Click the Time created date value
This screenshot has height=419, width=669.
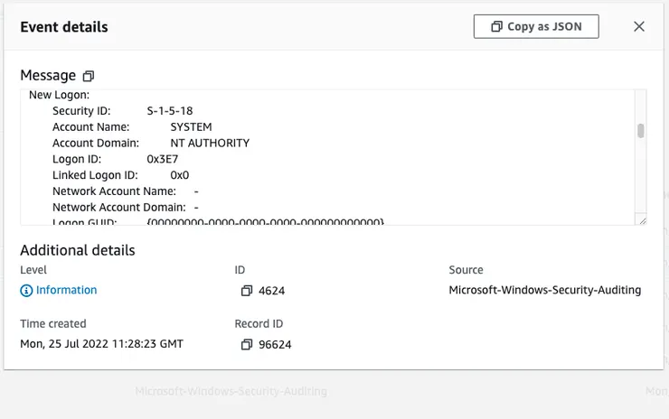(x=101, y=343)
